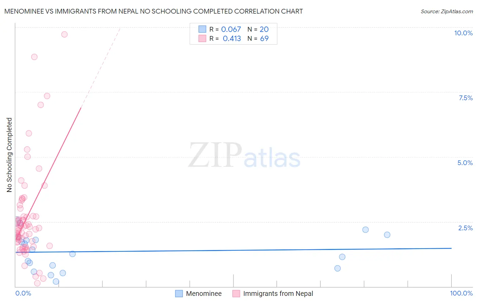Click the pink swatch beside R = 0.413

202,38
